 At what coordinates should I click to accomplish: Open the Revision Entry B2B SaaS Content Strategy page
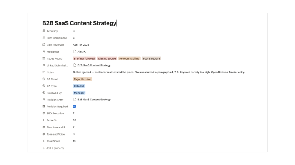94,100
